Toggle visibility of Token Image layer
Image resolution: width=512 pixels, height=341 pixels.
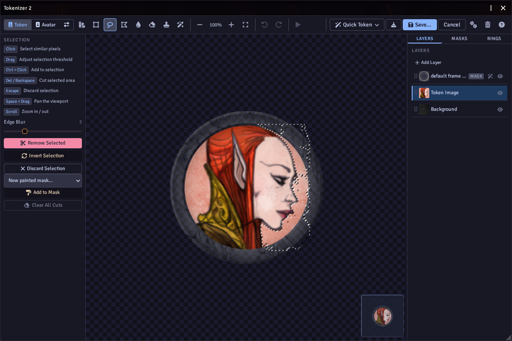pyautogui.click(x=500, y=93)
